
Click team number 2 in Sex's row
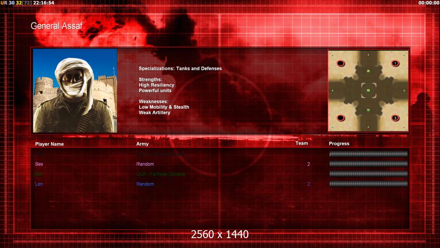coord(309,164)
